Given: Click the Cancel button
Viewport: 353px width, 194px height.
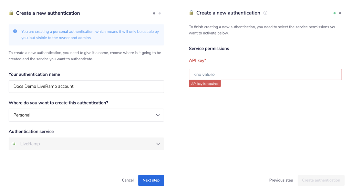Looking at the screenshot, I should [127, 180].
